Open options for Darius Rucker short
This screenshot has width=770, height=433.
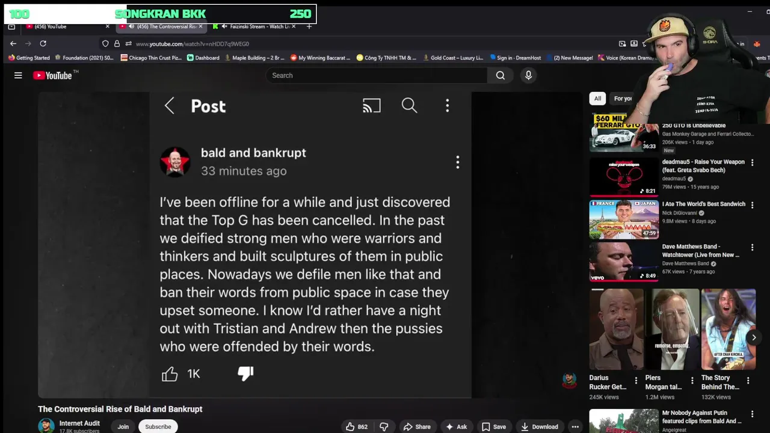636,381
